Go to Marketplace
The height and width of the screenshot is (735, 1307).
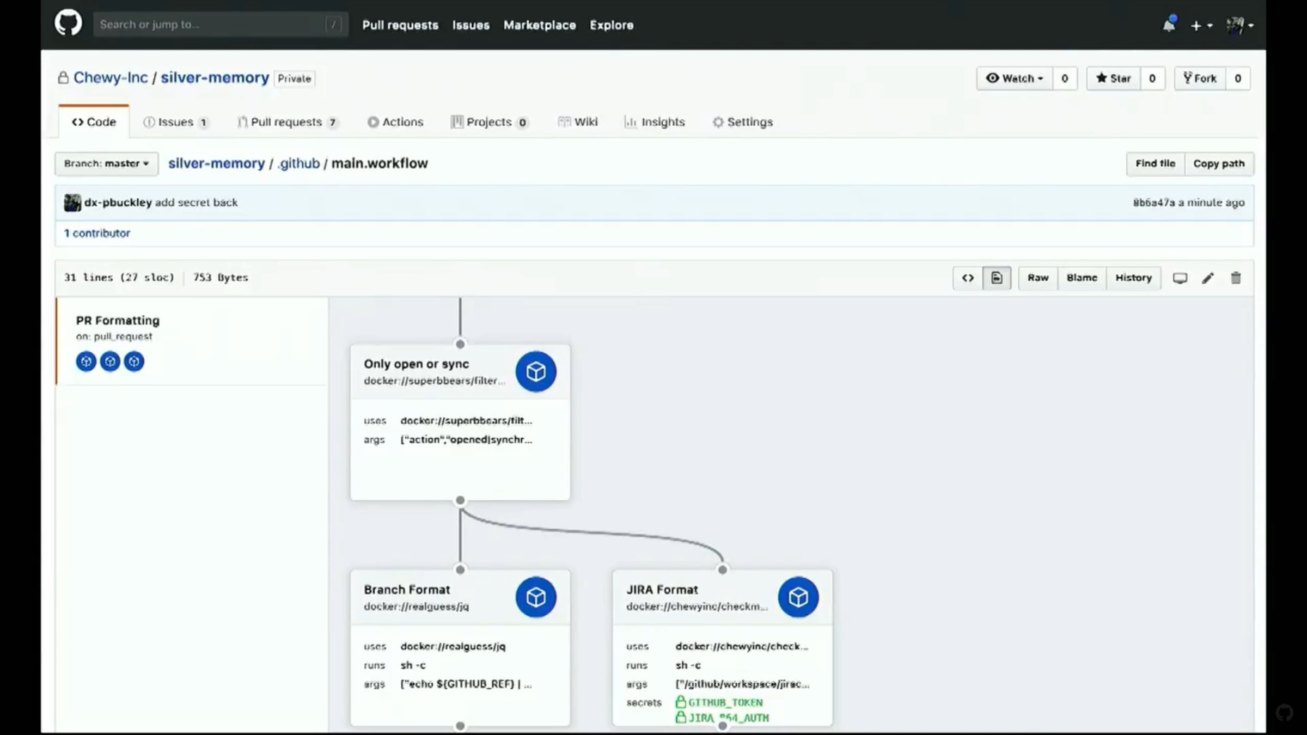539,25
